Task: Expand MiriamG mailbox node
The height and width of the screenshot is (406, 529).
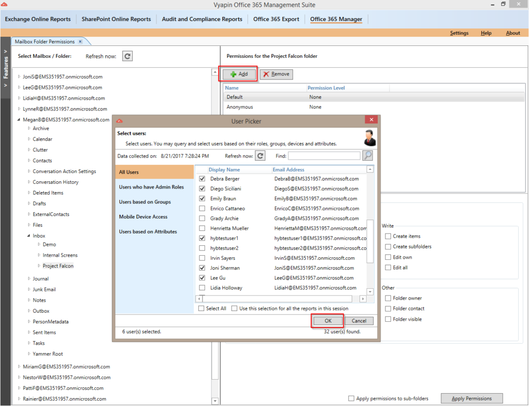Action: (19, 367)
